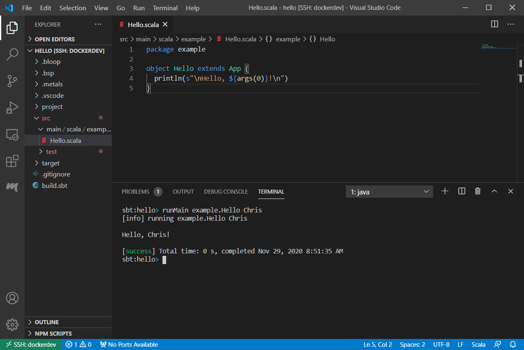
Task: Expand the test folder
Action: pyautogui.click(x=68, y=152)
